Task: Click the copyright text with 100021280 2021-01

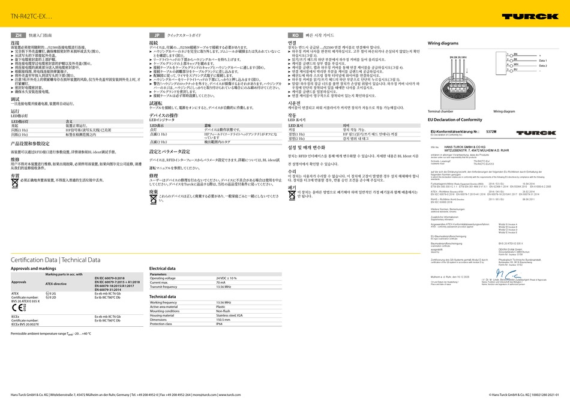Action: [x=524, y=395]
